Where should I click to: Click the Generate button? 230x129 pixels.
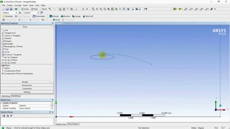click(x=8, y=16)
